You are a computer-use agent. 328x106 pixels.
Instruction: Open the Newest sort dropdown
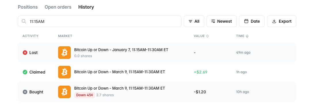pos(222,21)
